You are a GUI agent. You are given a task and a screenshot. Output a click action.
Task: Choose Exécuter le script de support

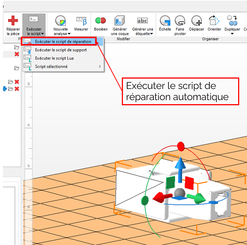pos(61,50)
